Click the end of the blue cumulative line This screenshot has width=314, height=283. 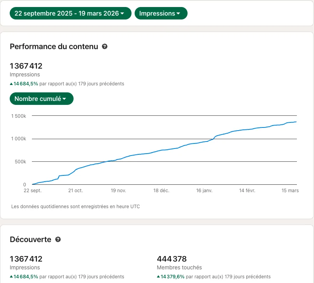click(x=296, y=122)
